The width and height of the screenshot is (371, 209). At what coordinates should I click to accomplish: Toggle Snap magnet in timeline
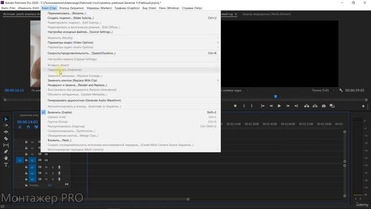pyautogui.click(x=28, y=127)
